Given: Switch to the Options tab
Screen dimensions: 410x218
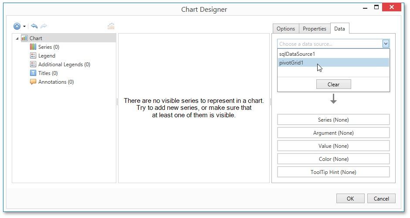Looking at the screenshot, I should 286,29.
